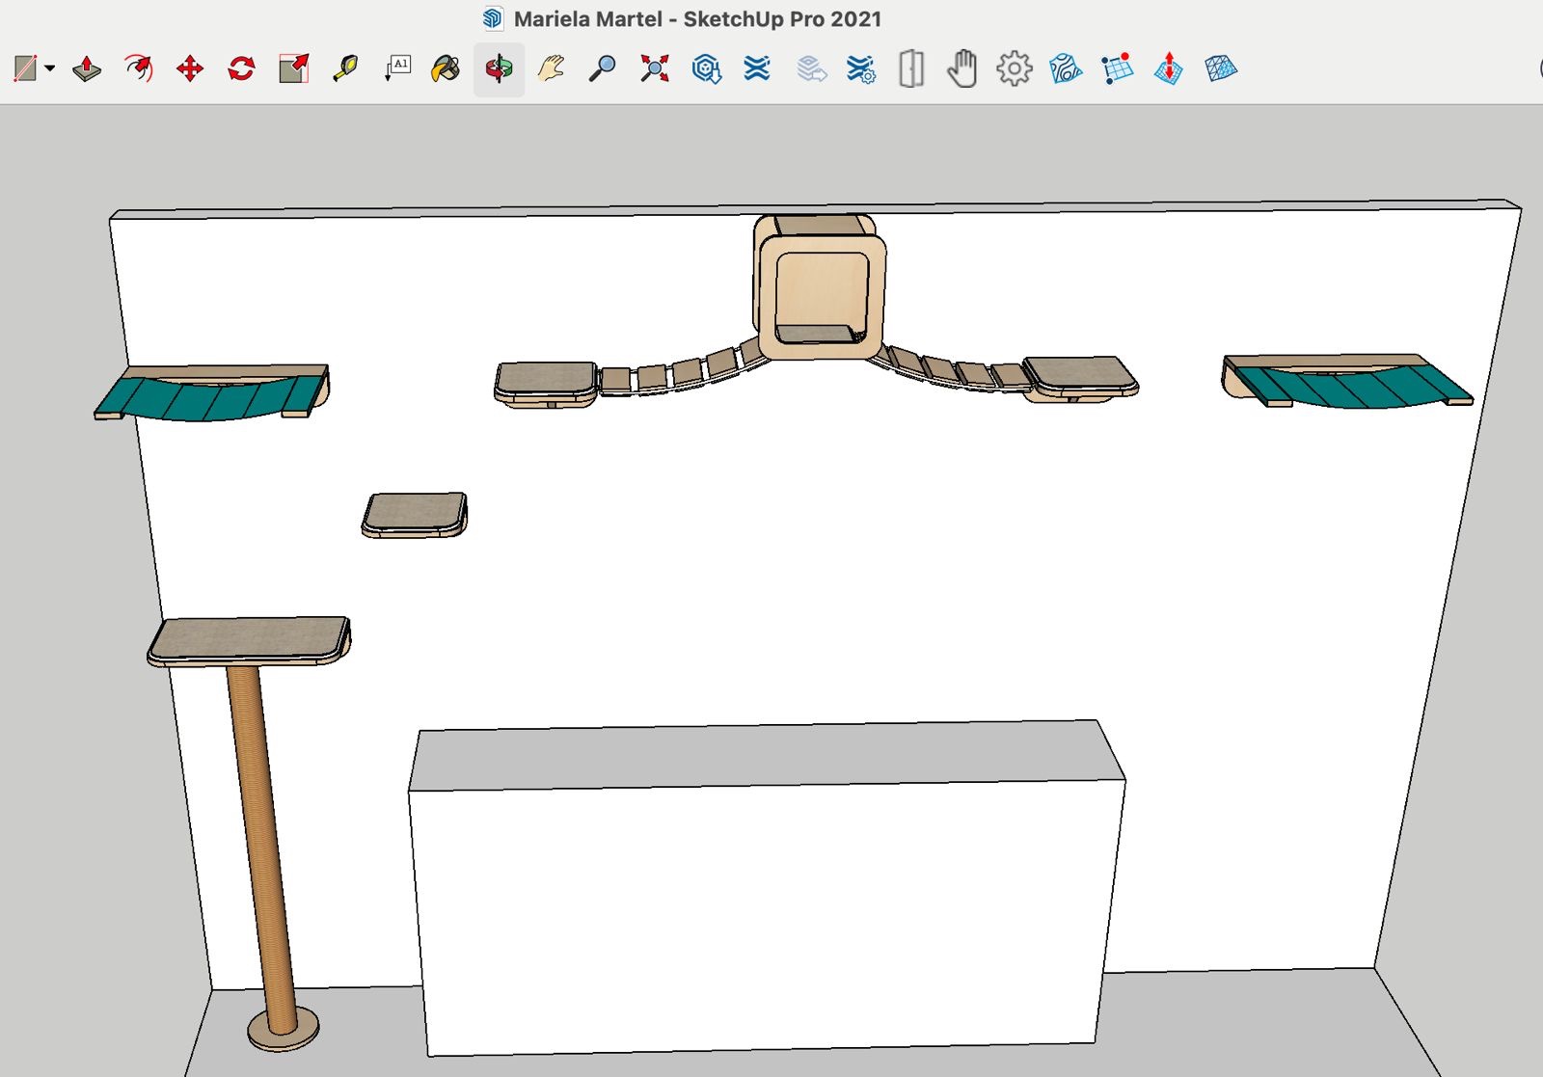Select the Paint Bucket tool

click(x=446, y=68)
